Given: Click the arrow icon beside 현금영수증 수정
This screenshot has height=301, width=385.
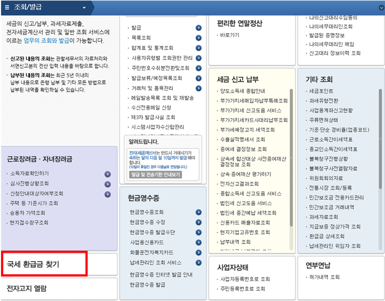Looking at the screenshot, I should coord(199,222).
